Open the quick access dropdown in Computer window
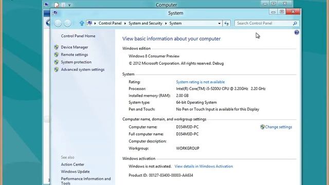This screenshot has height=185, width=329. pos(69,5)
